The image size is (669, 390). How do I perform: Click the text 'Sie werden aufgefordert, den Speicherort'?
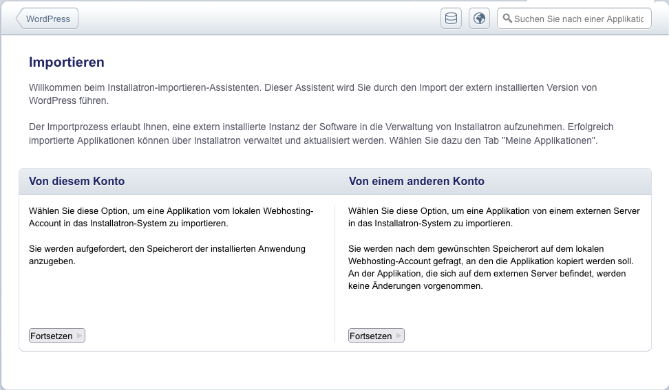[x=167, y=255]
